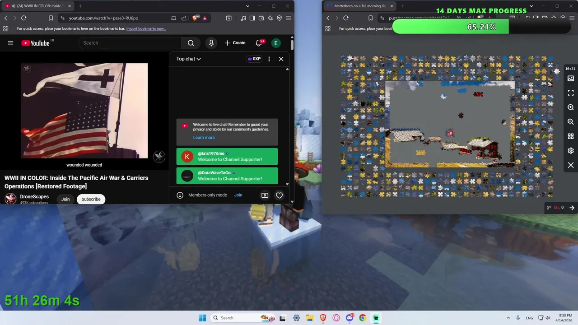Image resolution: width=578 pixels, height=325 pixels.
Task: Open File Explorer from the taskbar
Action: [x=310, y=318]
